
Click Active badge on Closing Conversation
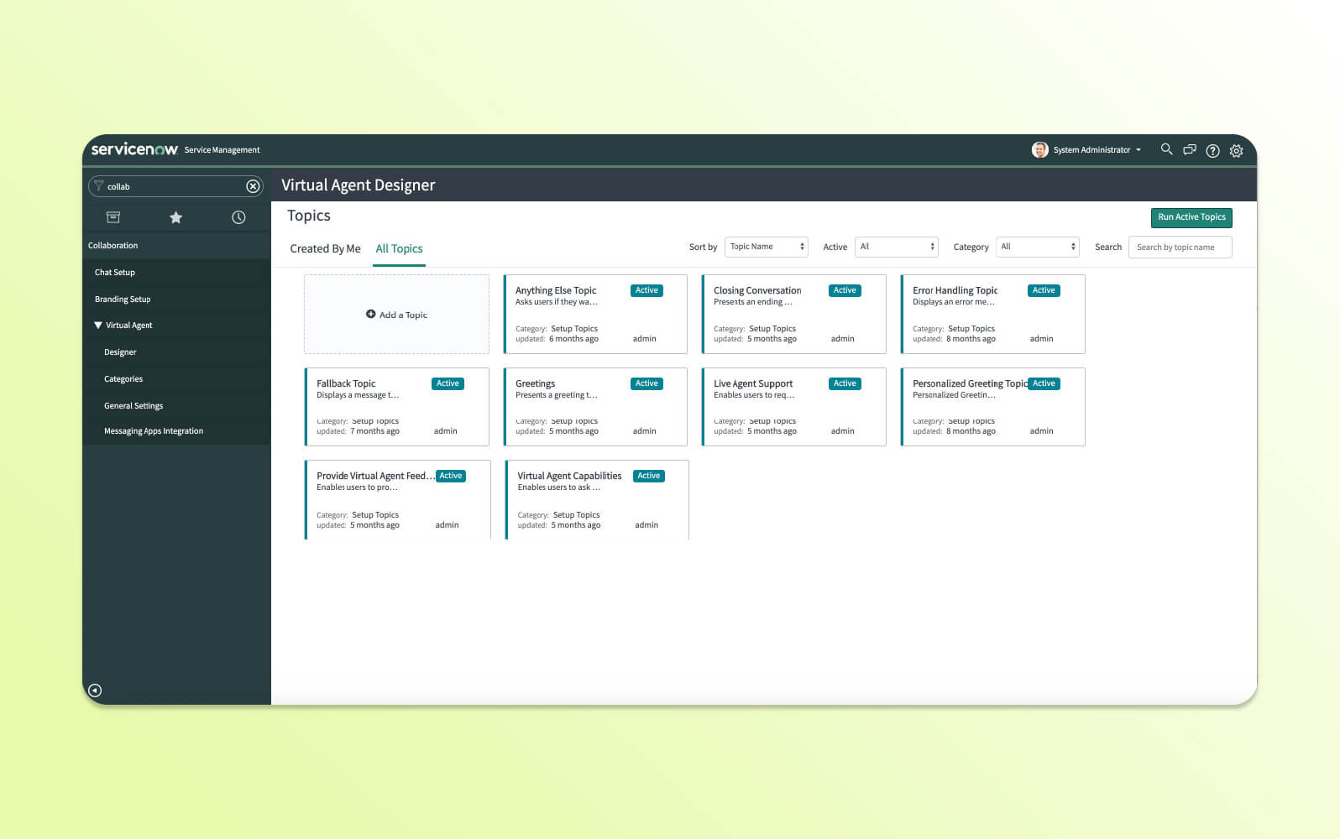click(x=845, y=290)
